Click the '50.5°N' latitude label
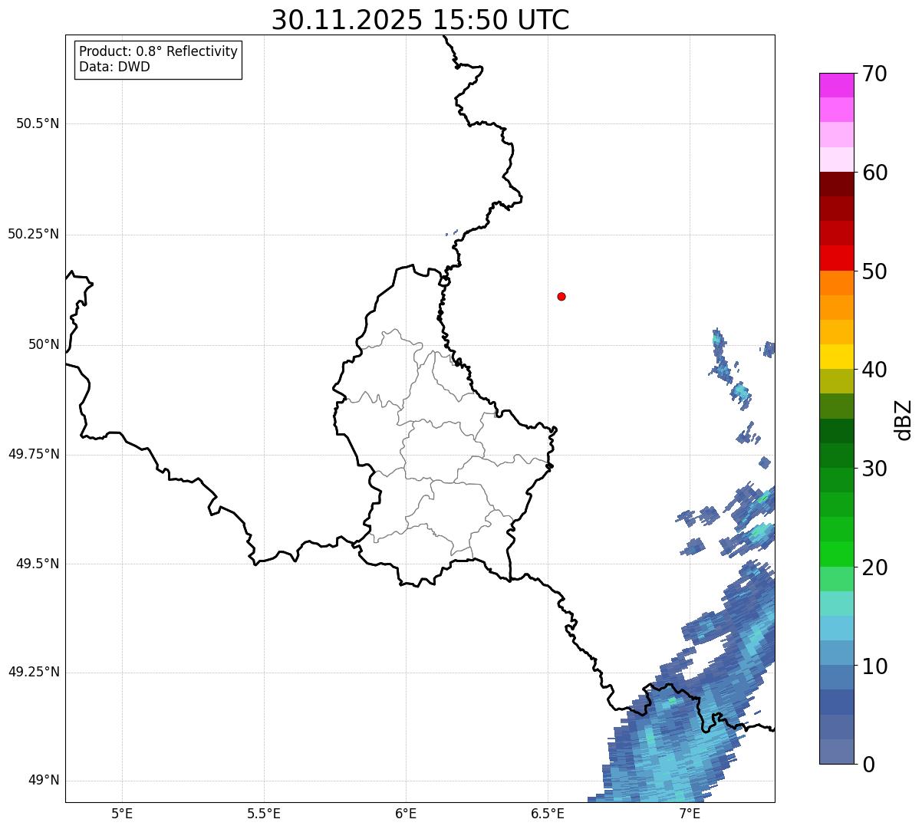The image size is (922, 829). [x=37, y=123]
